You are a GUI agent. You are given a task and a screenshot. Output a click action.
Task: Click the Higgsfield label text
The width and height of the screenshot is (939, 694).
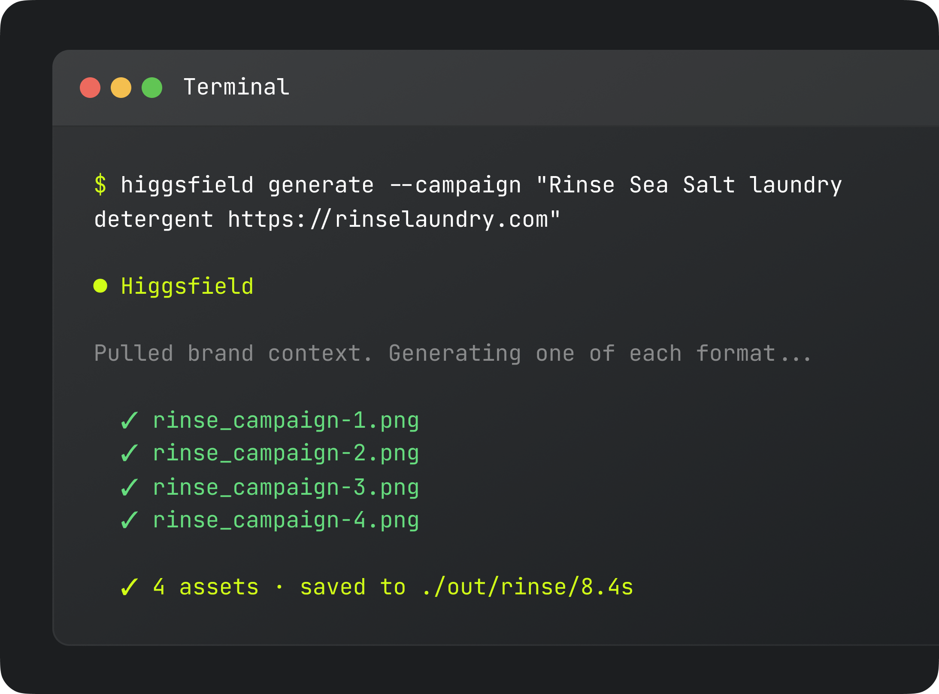188,287
